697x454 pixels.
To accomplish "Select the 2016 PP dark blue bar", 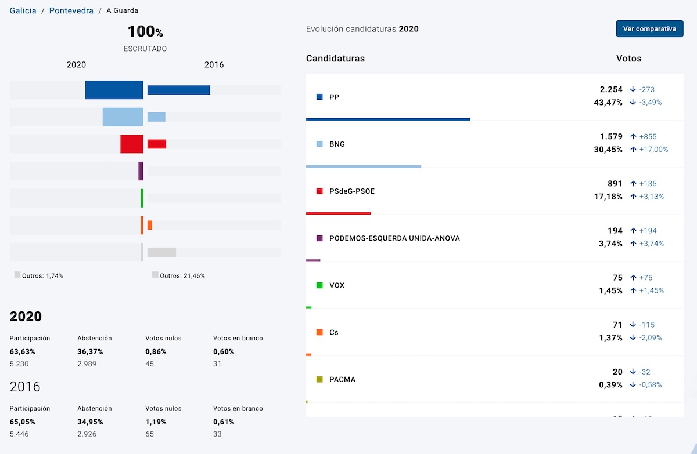I will (178, 90).
